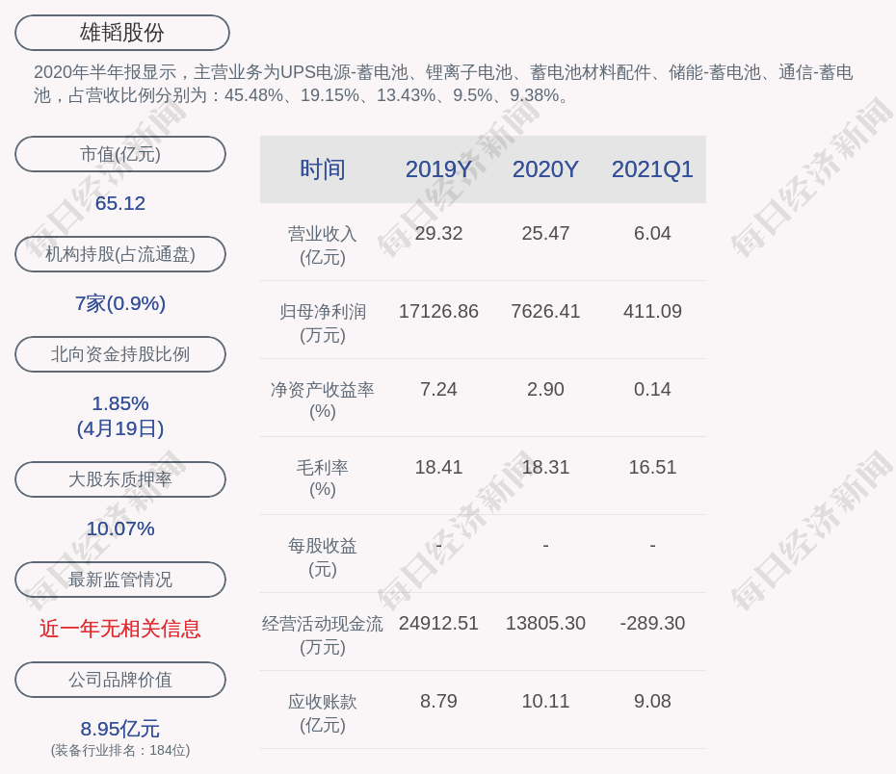Click the 每股收益(元) row label
896x774 pixels.
click(x=323, y=557)
